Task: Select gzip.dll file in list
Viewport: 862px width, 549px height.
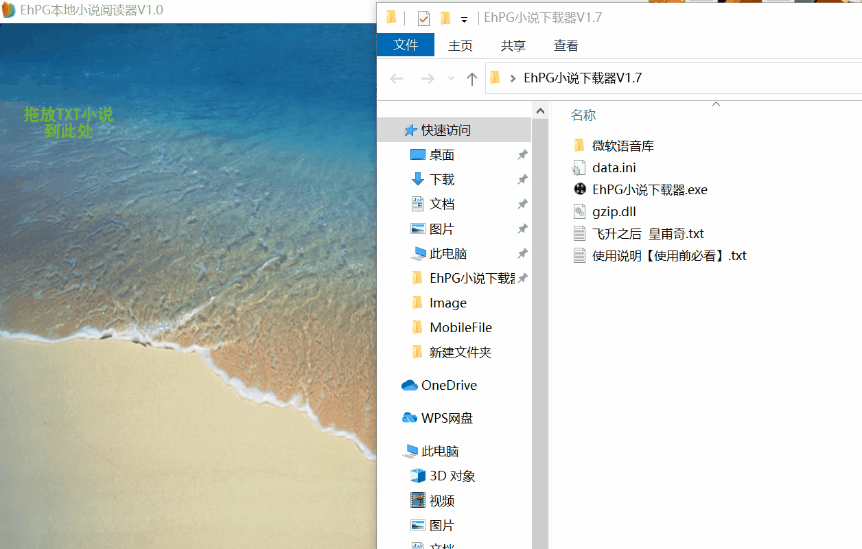Action: tap(614, 211)
